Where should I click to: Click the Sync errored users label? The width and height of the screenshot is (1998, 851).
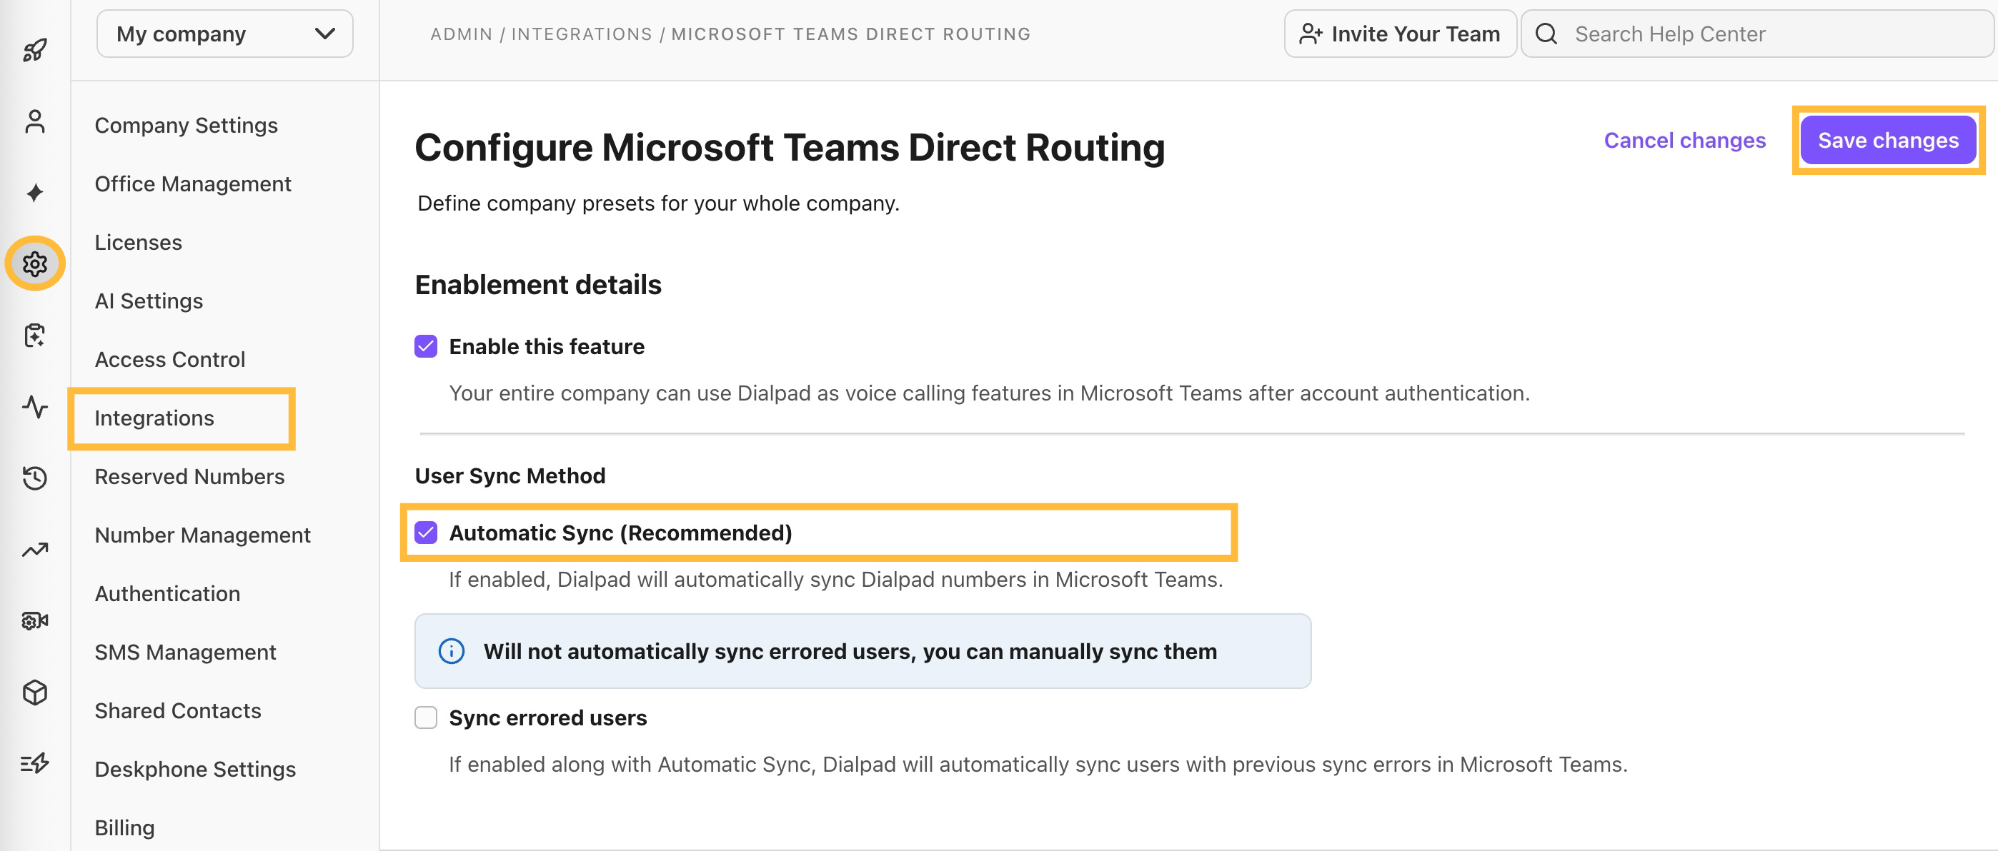coord(547,717)
